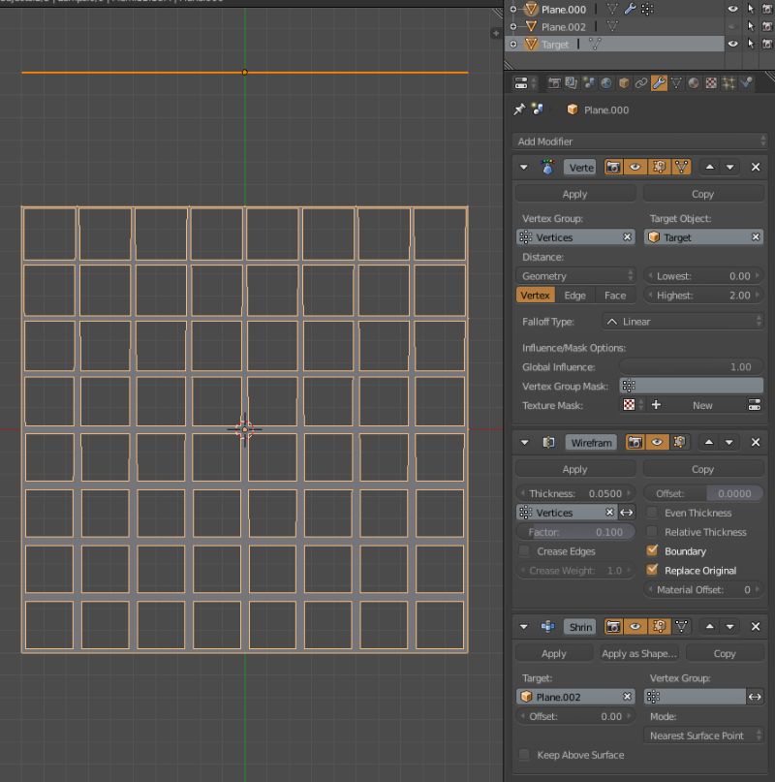Viewport: 775px width, 782px height.
Task: Enable the Even Thickness checkbox
Action: pos(652,513)
